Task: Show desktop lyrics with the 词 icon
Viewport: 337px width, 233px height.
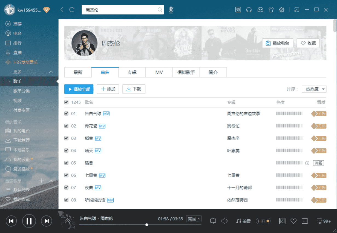Action: [282, 221]
